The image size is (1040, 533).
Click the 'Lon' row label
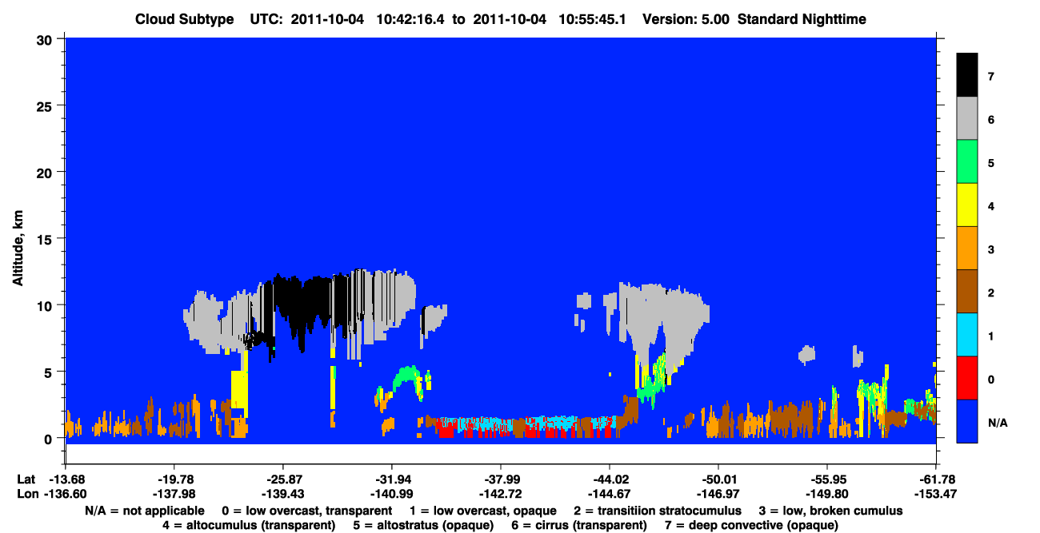(26, 494)
